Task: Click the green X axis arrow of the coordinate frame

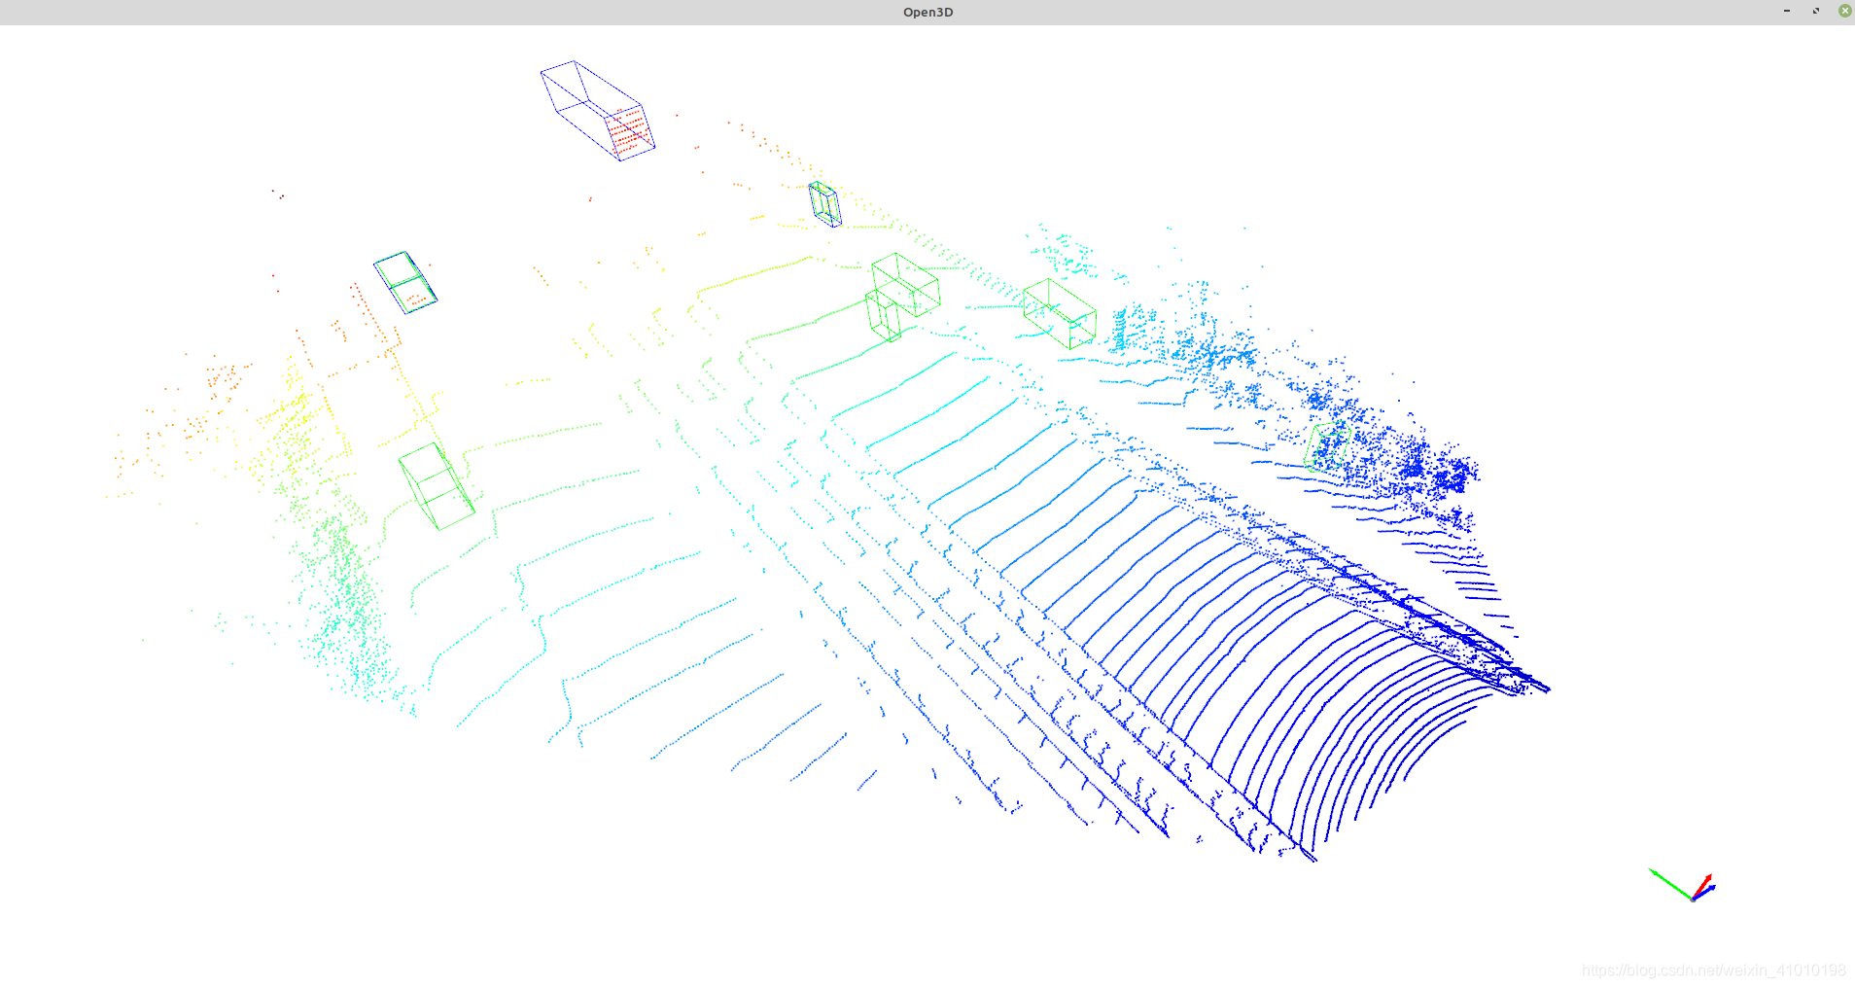Action: click(x=1662, y=880)
